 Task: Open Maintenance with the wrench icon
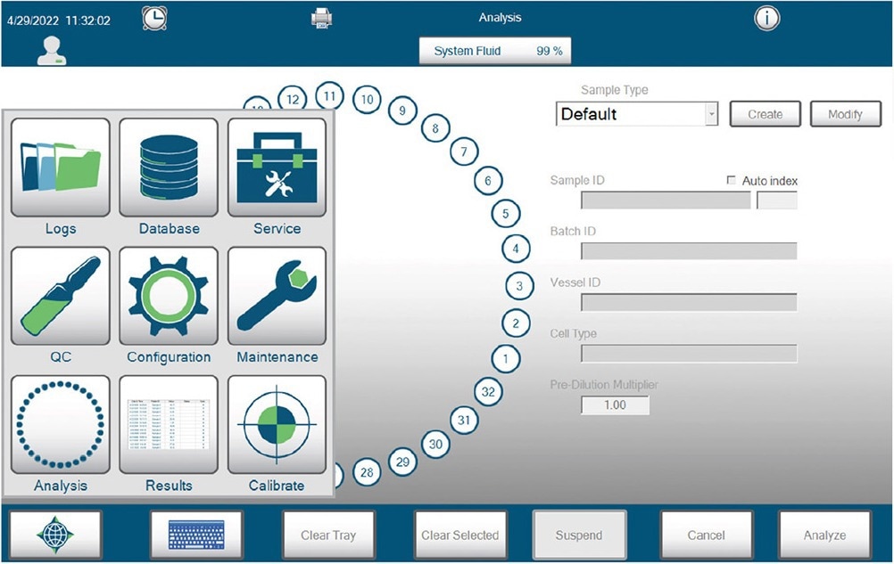point(277,298)
